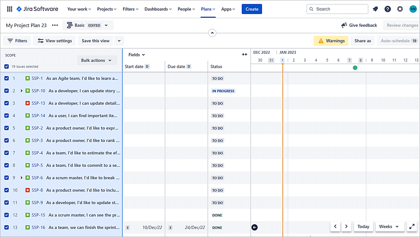The height and width of the screenshot is (237, 420).
Task: Uncheck the SSP-1 issue checkbox
Action: (7, 78)
